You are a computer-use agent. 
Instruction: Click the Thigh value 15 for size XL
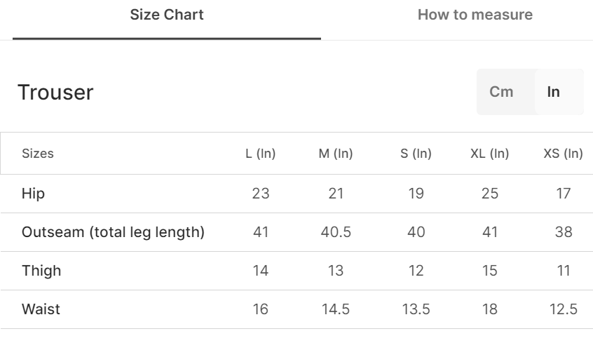pyautogui.click(x=489, y=271)
